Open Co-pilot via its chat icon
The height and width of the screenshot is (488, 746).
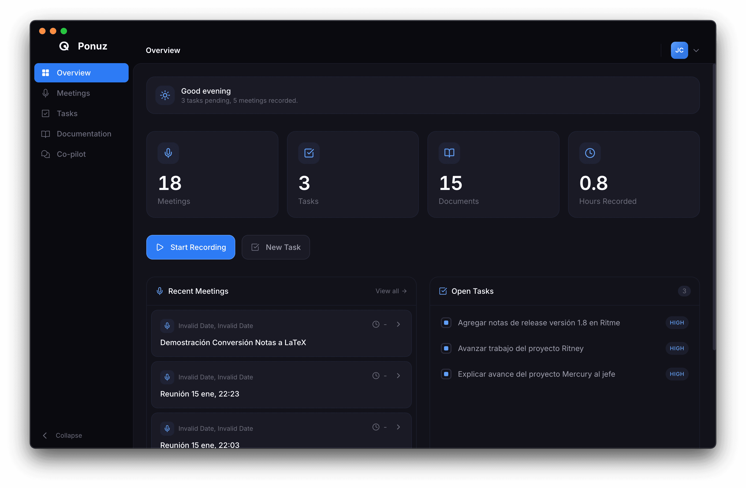click(x=46, y=154)
